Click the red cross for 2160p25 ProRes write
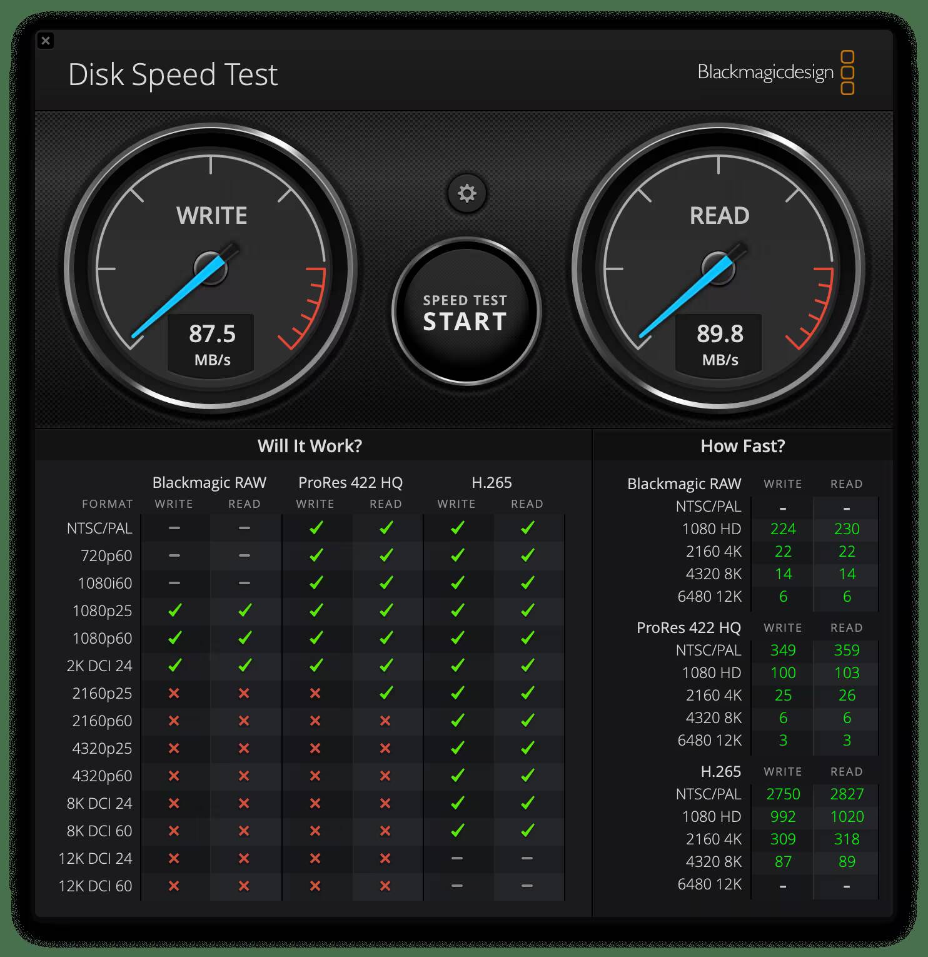 pyautogui.click(x=315, y=693)
